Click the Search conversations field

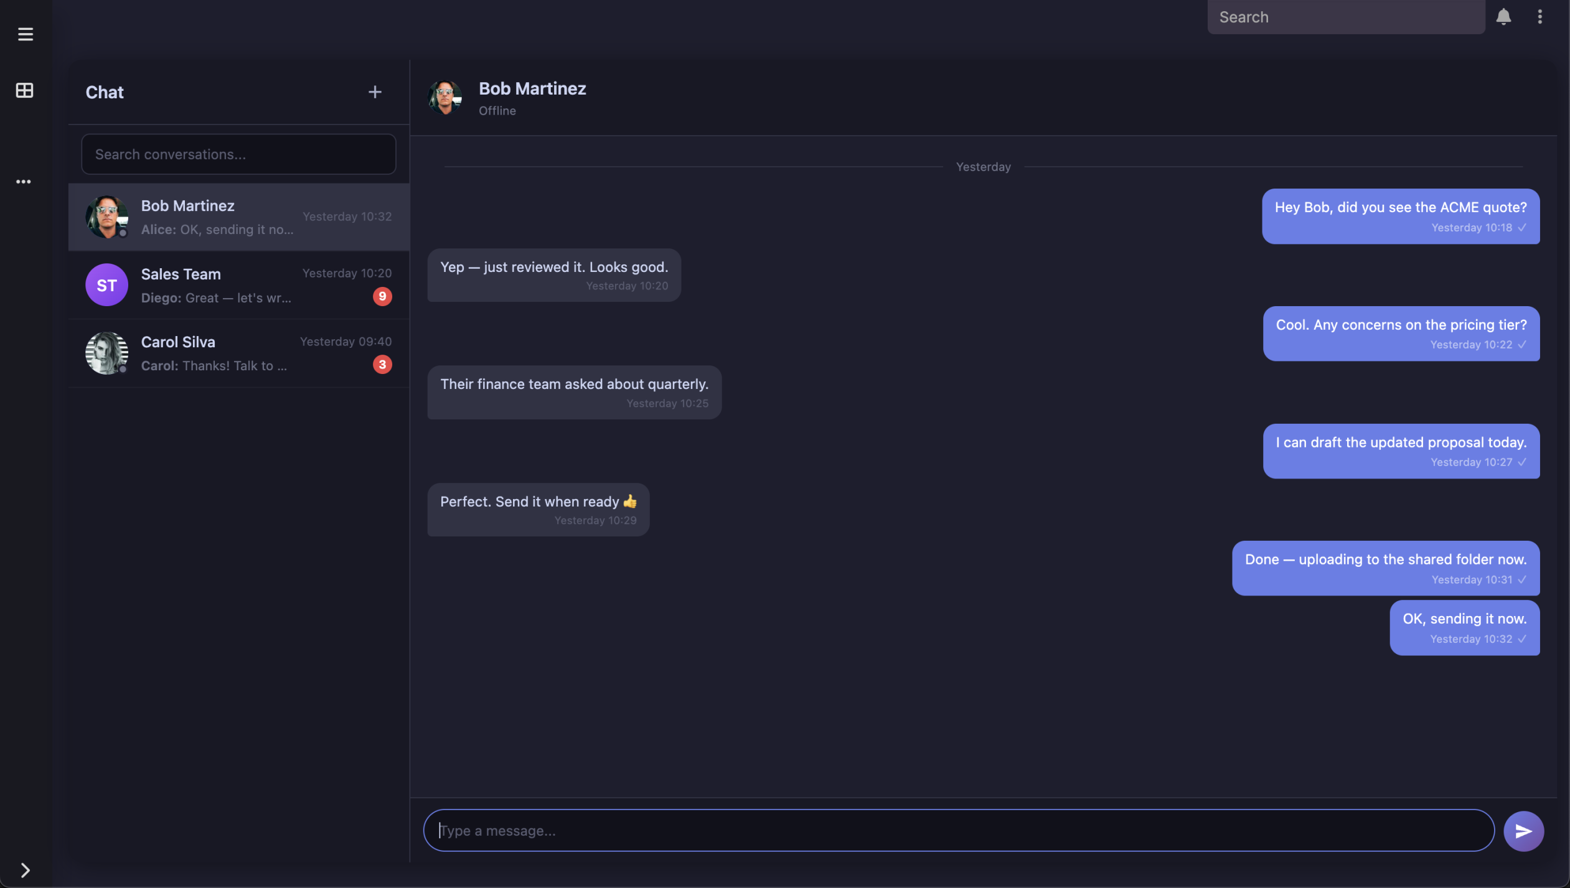coord(238,154)
